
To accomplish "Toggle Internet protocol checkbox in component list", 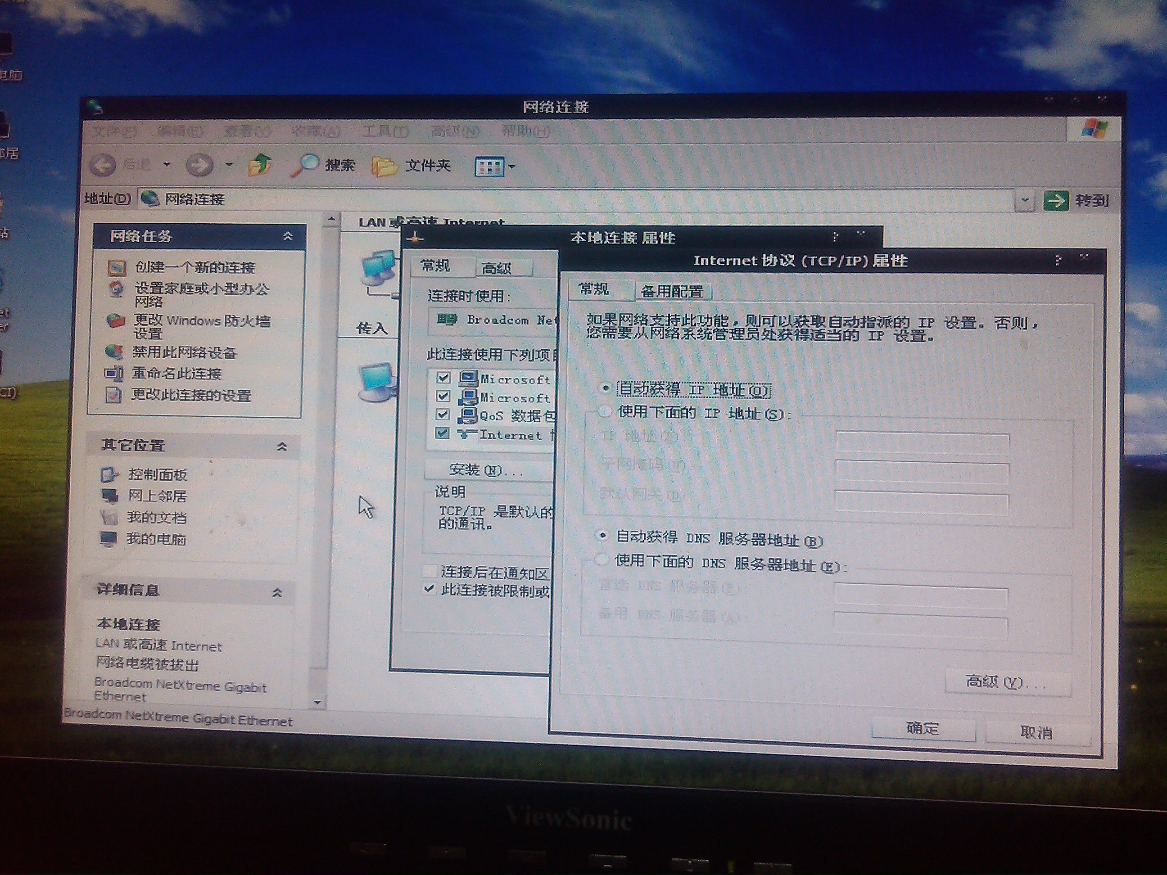I will pos(443,433).
